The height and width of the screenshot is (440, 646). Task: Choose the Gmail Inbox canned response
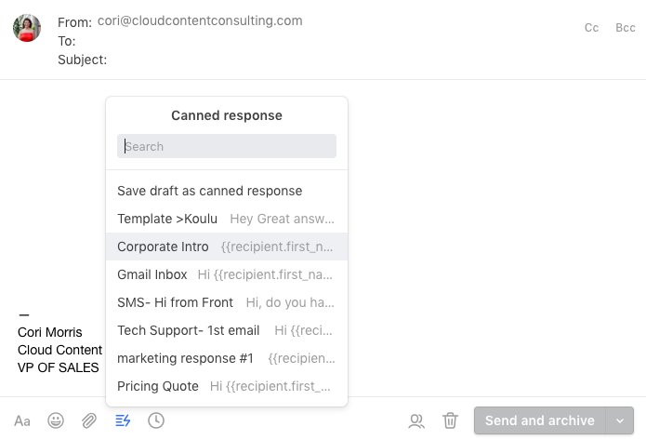(227, 274)
